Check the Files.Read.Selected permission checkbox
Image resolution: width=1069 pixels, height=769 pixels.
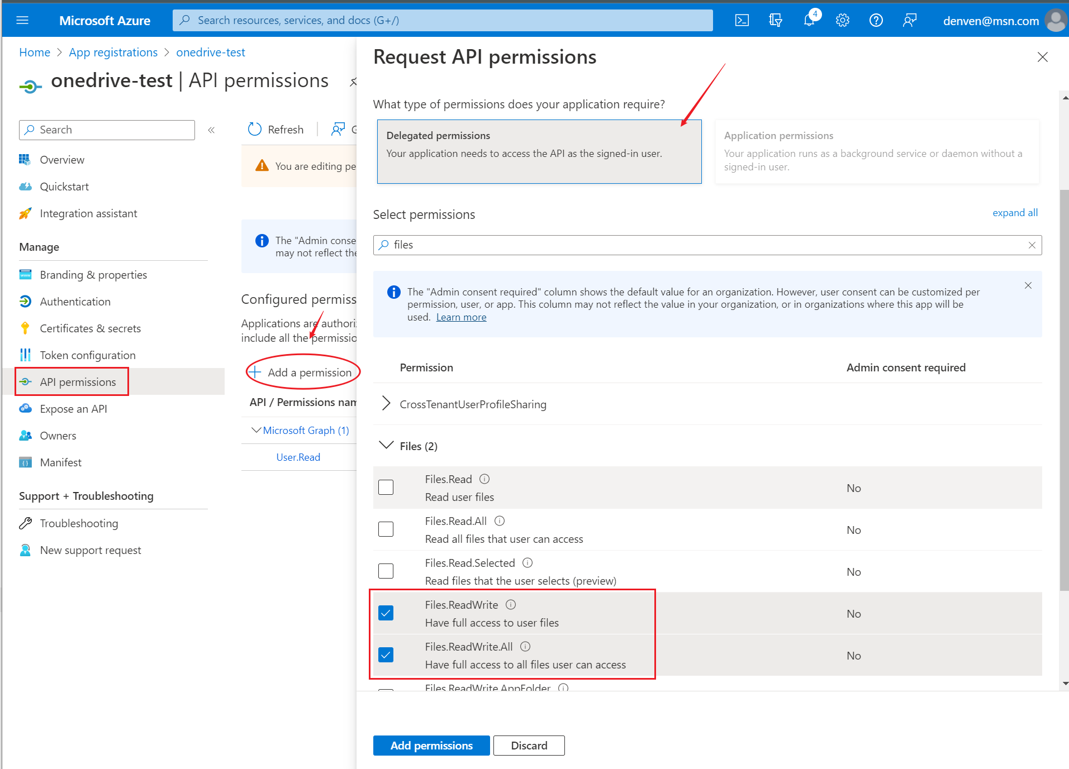click(x=386, y=571)
